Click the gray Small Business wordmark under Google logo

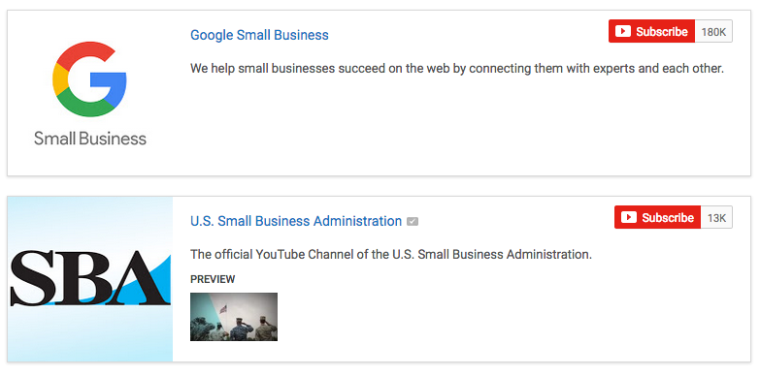(x=90, y=139)
